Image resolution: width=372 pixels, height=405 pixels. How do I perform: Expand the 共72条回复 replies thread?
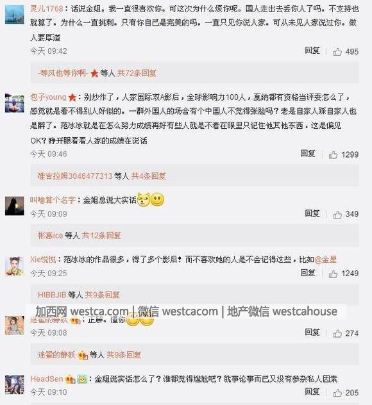[137, 73]
